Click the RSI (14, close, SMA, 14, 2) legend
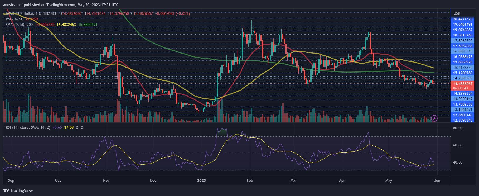 [28, 127]
